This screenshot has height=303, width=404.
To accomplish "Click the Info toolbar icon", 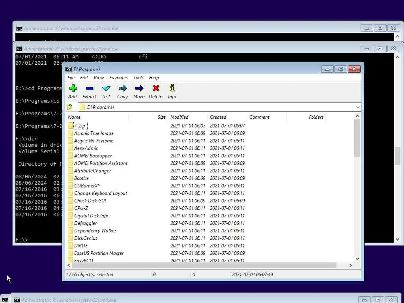I will (x=172, y=88).
